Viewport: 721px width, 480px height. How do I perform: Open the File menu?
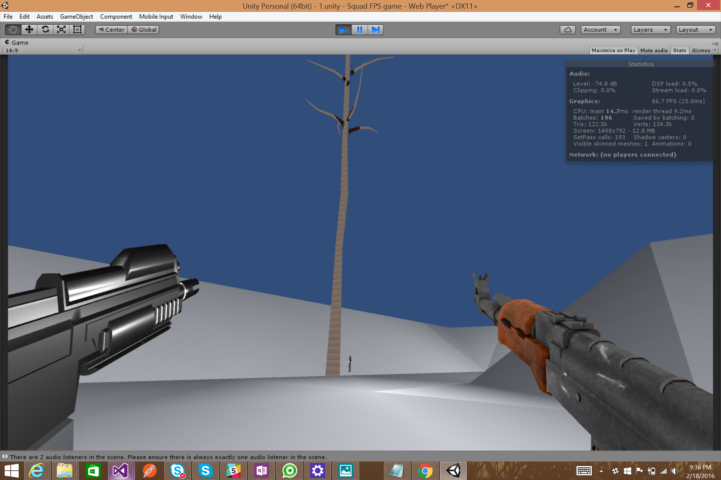pos(8,16)
